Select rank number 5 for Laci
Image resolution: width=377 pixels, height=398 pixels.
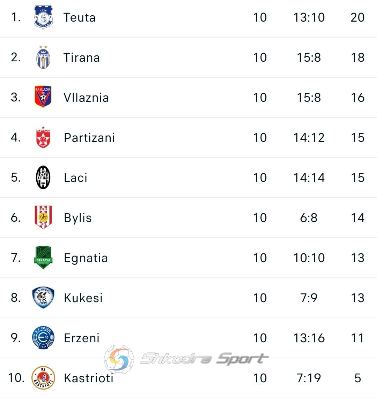(16, 178)
